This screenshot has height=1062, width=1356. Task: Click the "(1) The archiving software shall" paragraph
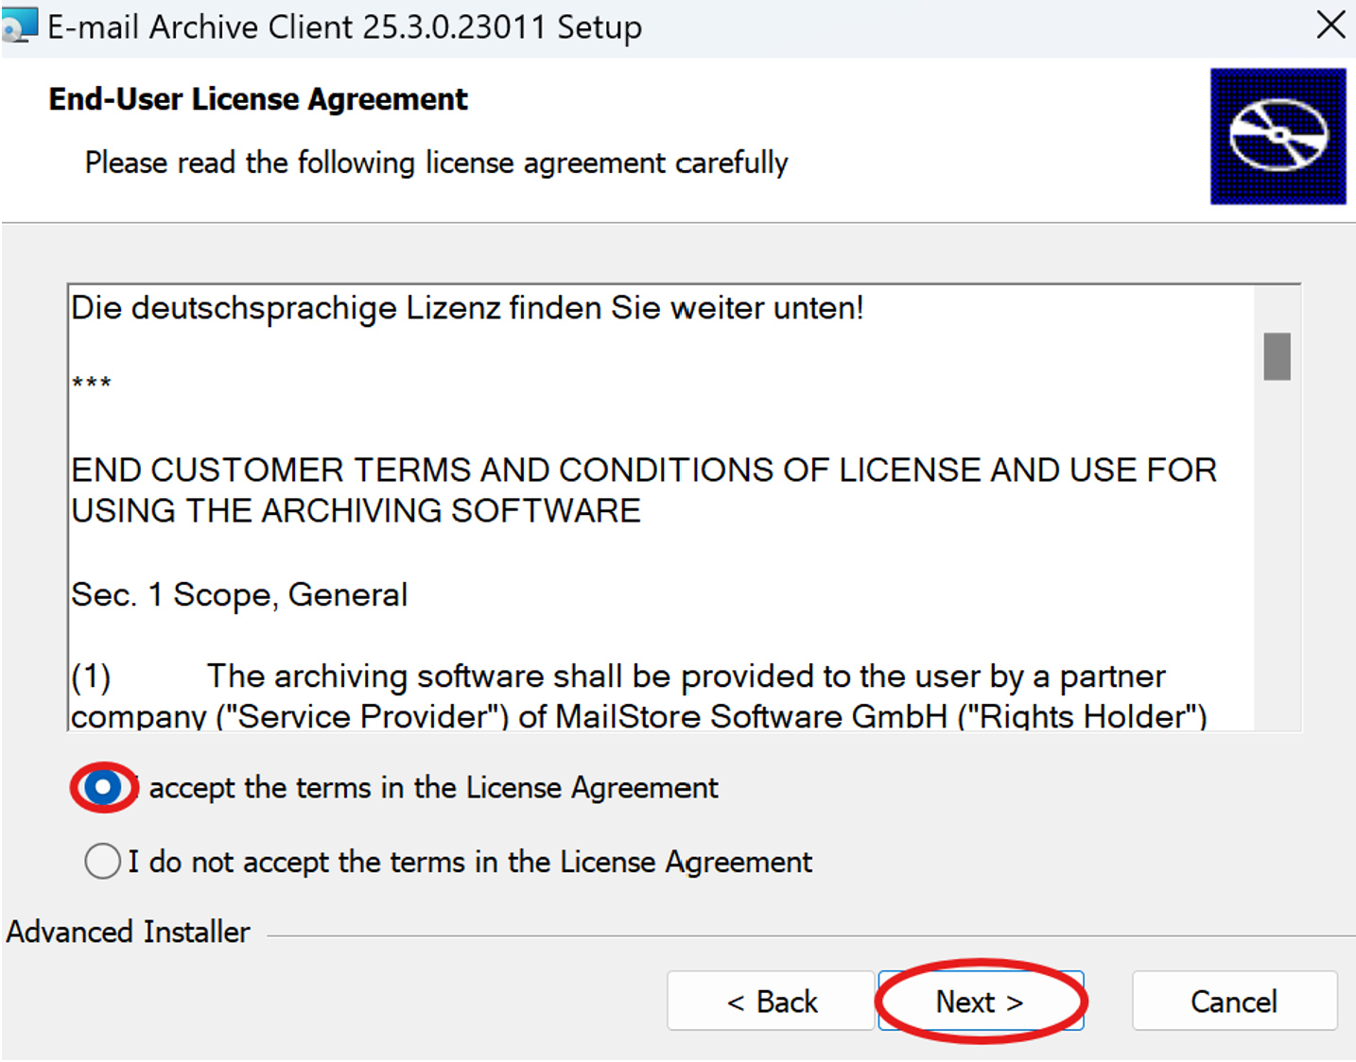[x=639, y=696]
